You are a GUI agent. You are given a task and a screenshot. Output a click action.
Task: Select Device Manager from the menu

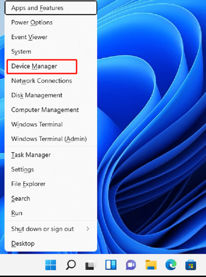pos(34,66)
